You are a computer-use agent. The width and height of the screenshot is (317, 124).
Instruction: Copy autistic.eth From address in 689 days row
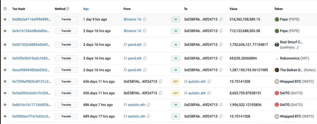click(x=148, y=116)
